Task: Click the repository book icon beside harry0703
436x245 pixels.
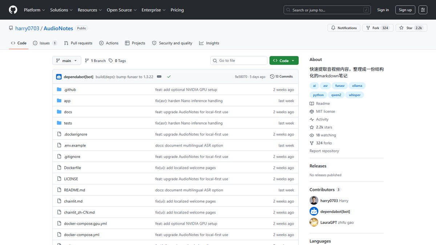Action: [x=11, y=28]
